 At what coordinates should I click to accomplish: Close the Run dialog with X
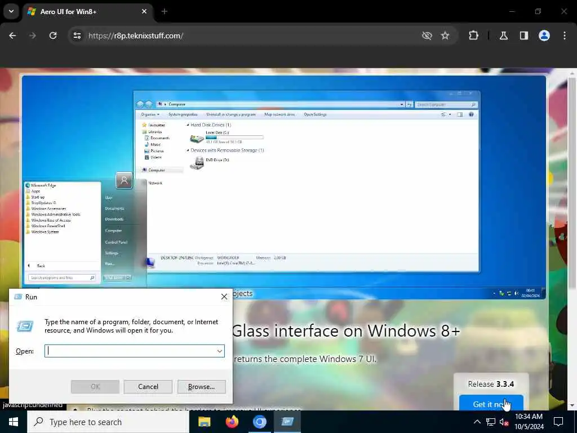tap(224, 297)
